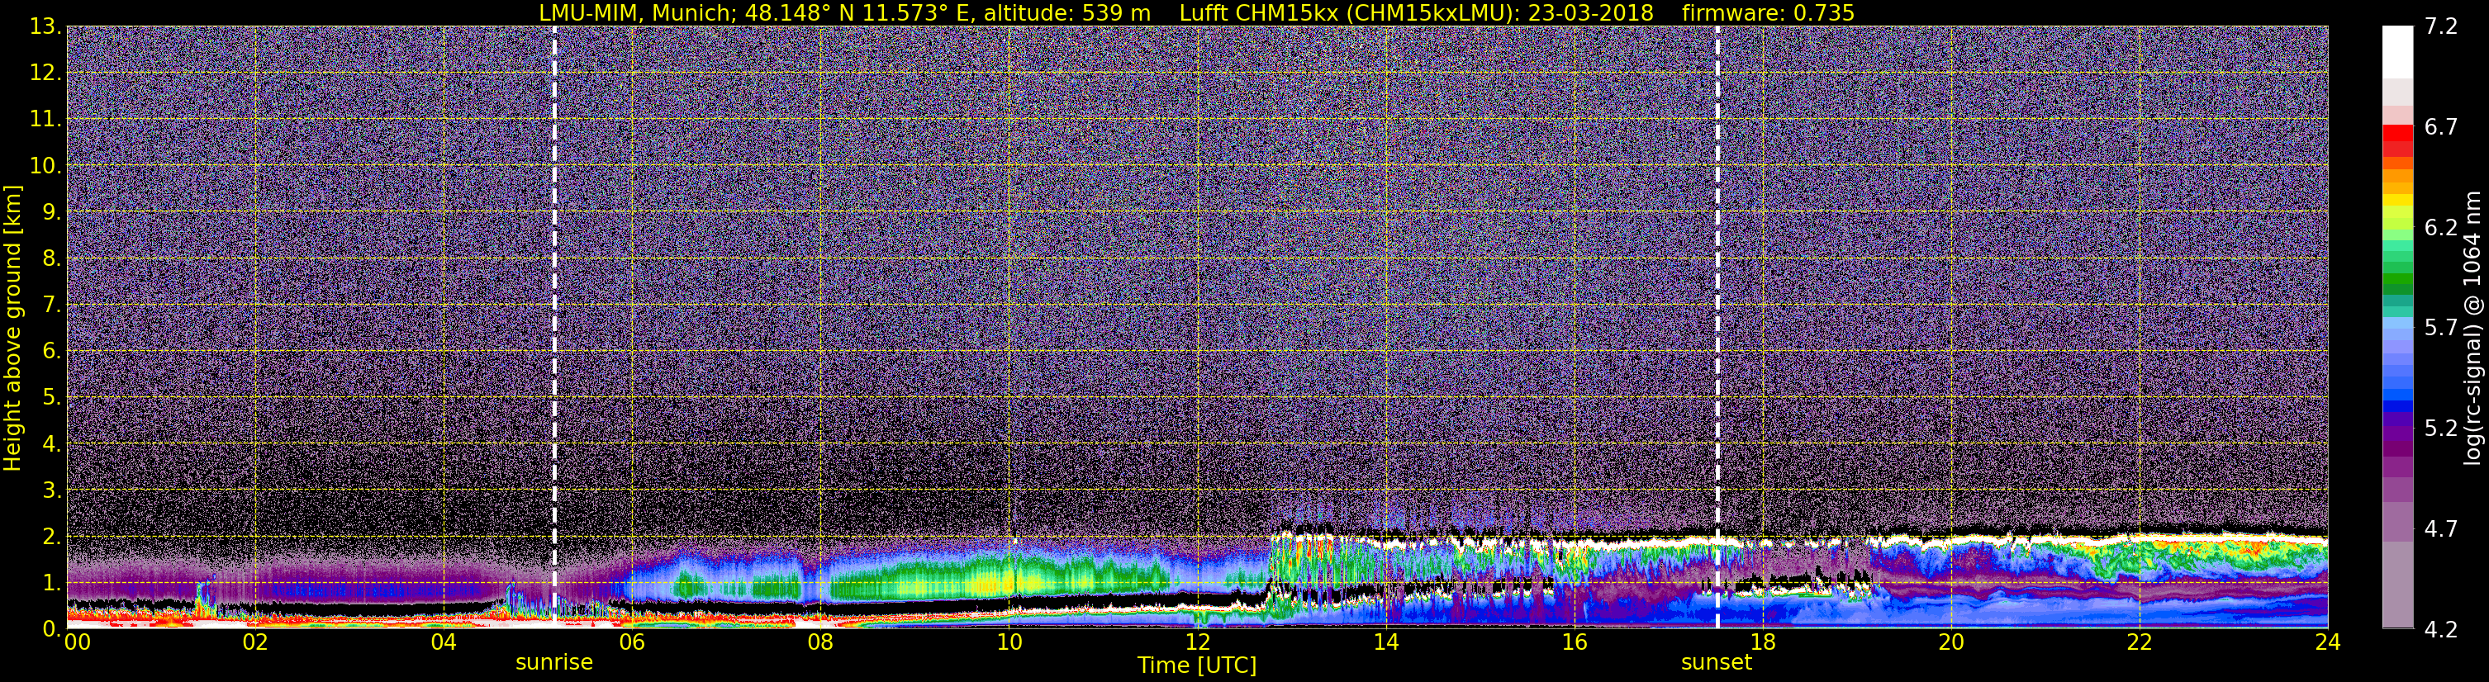Click the colorbar value '5.7'
The height and width of the screenshot is (682, 2489).
tap(2441, 328)
